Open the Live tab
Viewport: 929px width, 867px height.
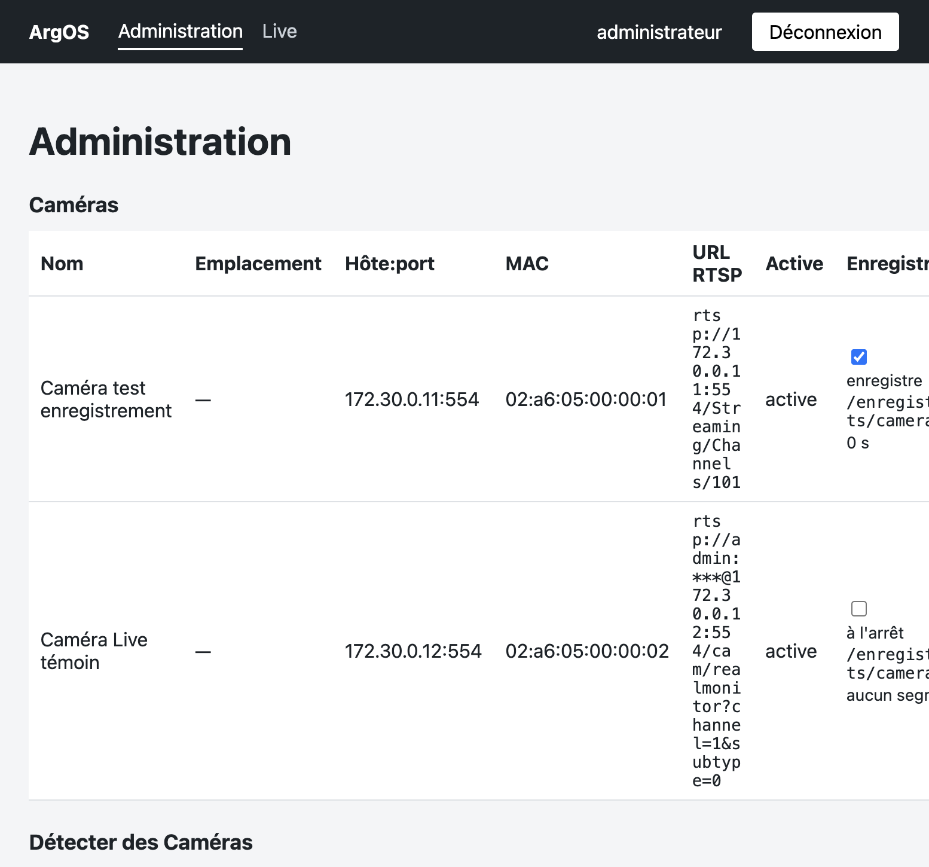(x=279, y=32)
